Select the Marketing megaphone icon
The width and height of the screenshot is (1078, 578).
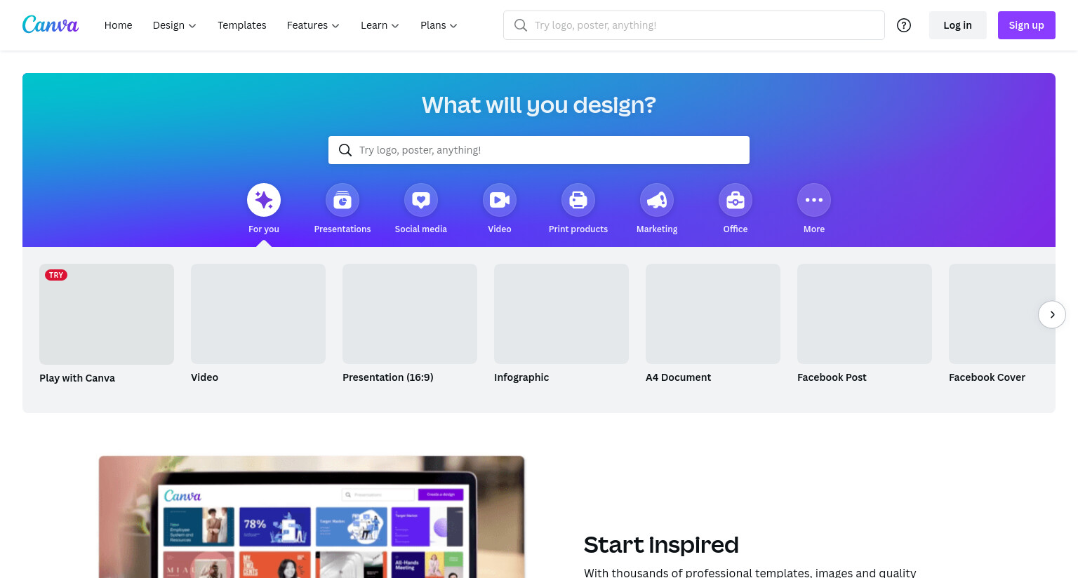[657, 200]
